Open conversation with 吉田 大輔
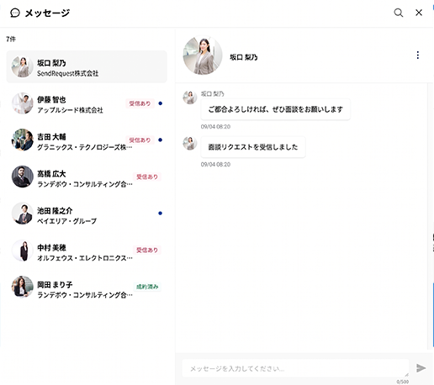434x385 pixels. tap(87, 140)
